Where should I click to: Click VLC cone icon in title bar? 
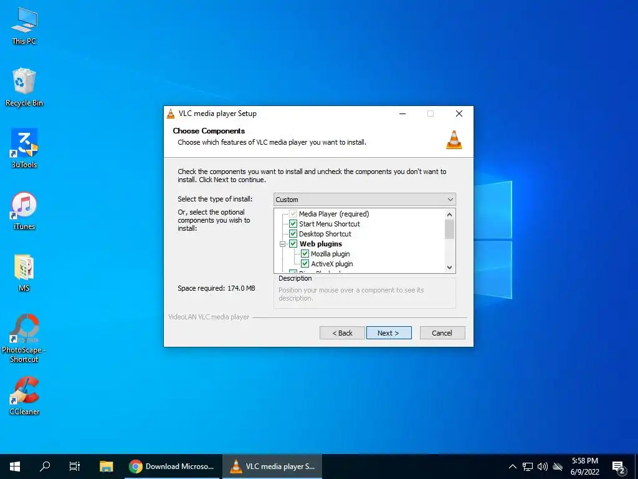(171, 114)
